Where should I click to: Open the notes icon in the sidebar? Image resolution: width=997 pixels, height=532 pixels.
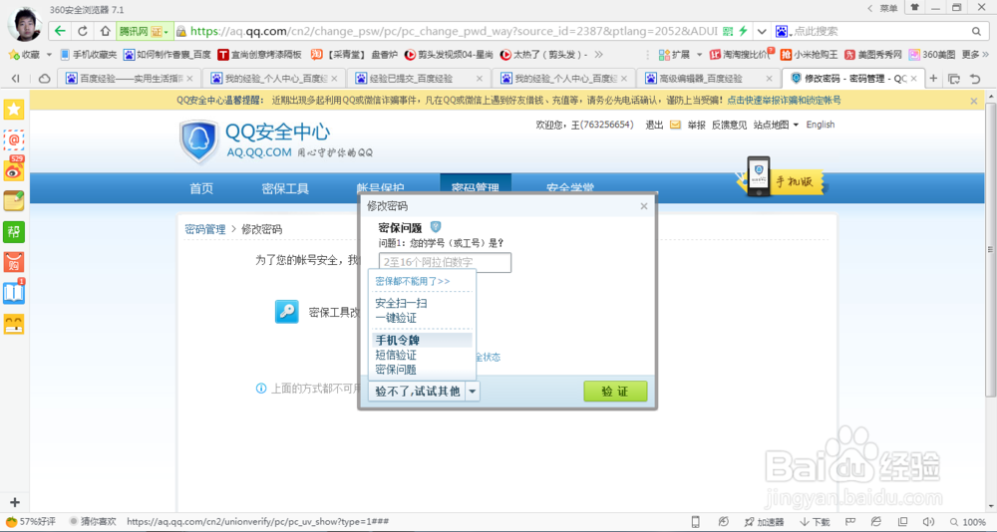coord(14,201)
